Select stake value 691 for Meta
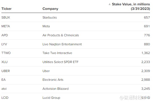The image size is (153, 103). point(147,26)
